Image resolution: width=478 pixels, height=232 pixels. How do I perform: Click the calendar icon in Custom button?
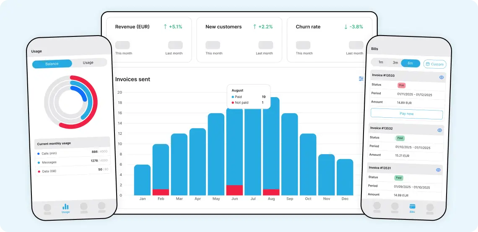click(427, 64)
